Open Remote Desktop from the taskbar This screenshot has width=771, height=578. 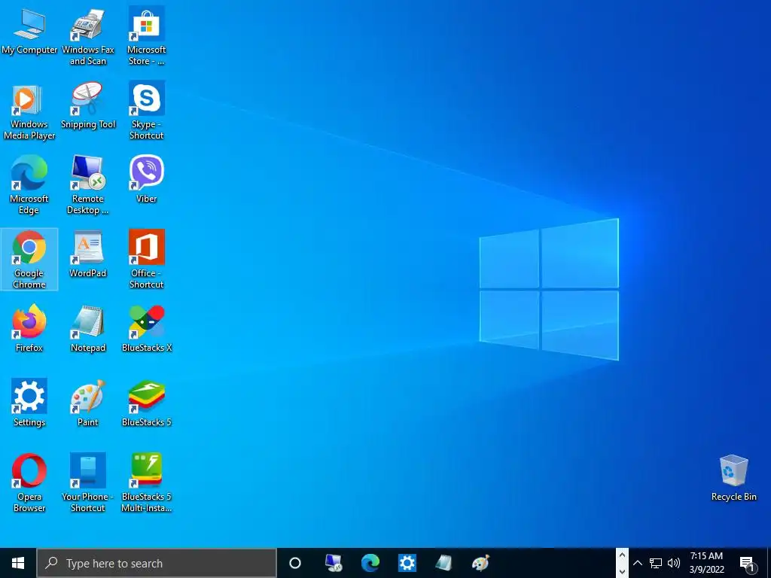pos(334,563)
